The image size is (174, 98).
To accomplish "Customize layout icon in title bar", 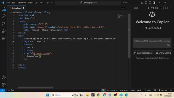I will pos(142,3).
